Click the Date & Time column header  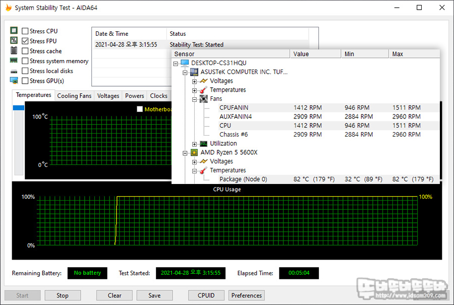129,34
